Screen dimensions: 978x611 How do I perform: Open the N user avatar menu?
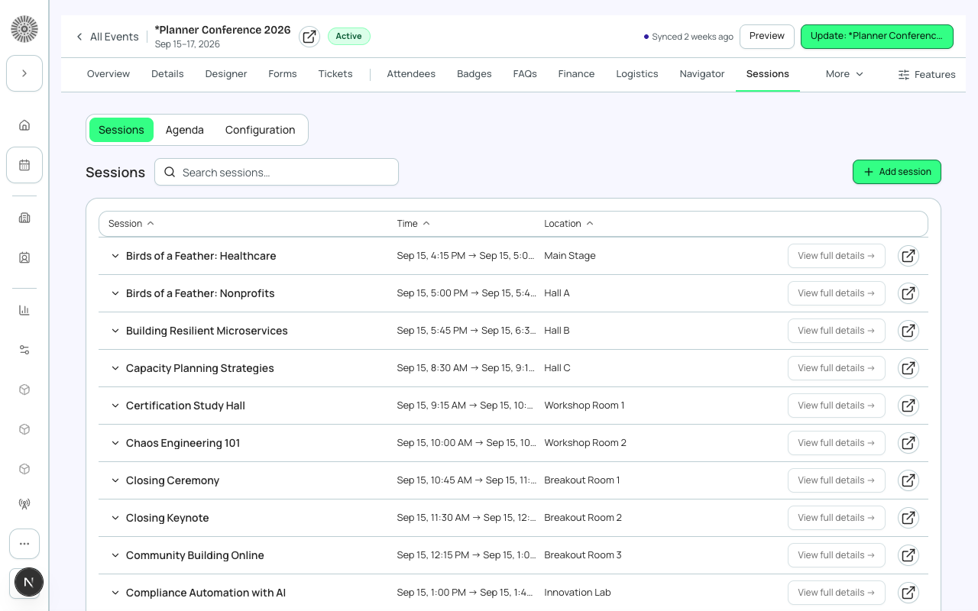29,582
